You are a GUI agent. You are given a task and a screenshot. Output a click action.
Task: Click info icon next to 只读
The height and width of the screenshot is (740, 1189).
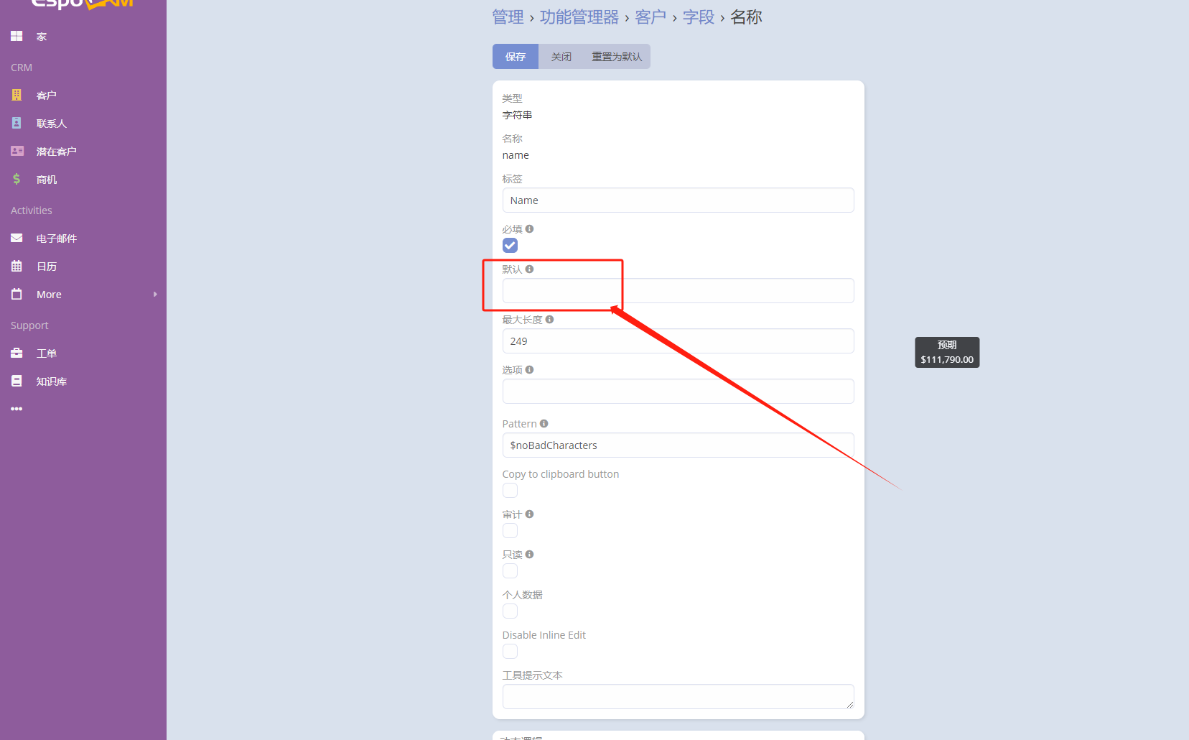click(x=529, y=554)
